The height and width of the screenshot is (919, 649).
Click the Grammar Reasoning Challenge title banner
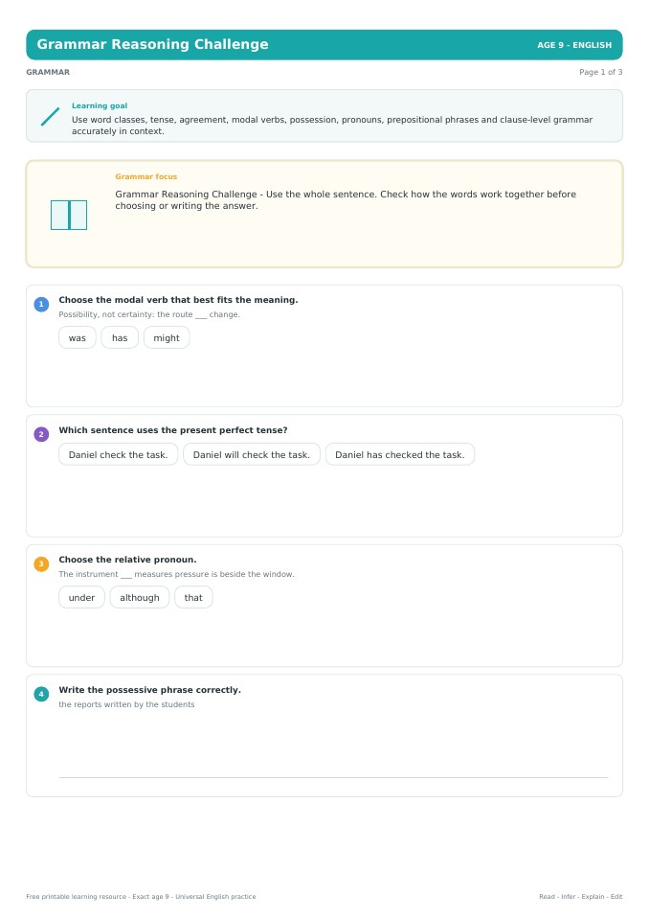click(324, 44)
